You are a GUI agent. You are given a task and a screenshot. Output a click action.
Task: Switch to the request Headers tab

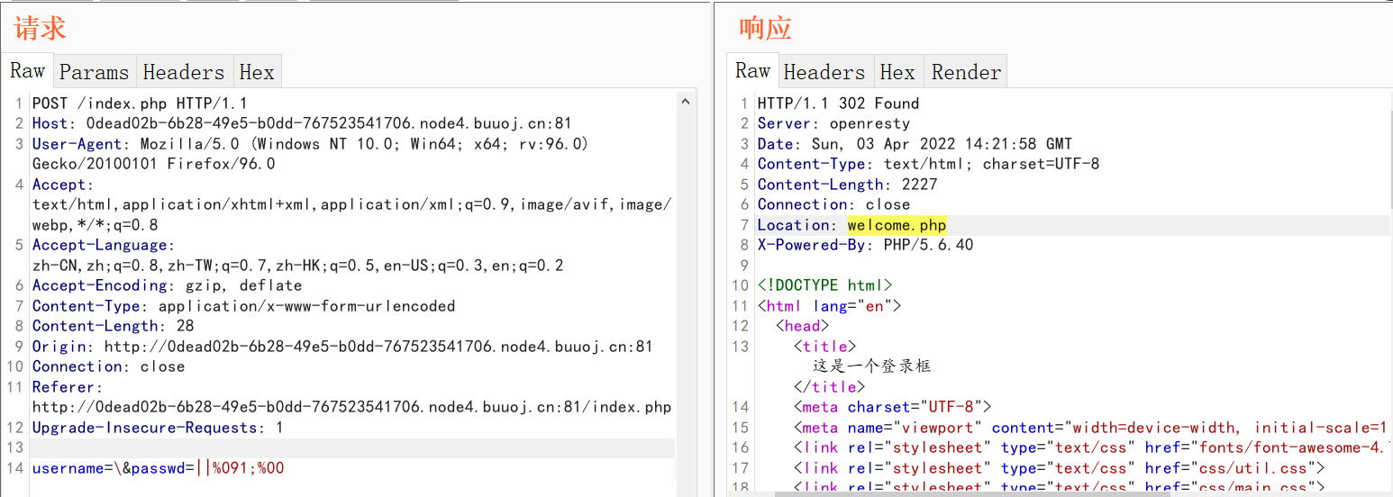(x=184, y=72)
